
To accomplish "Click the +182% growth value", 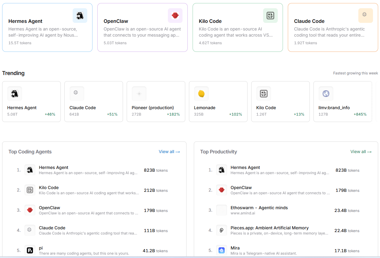I will click(x=173, y=114).
